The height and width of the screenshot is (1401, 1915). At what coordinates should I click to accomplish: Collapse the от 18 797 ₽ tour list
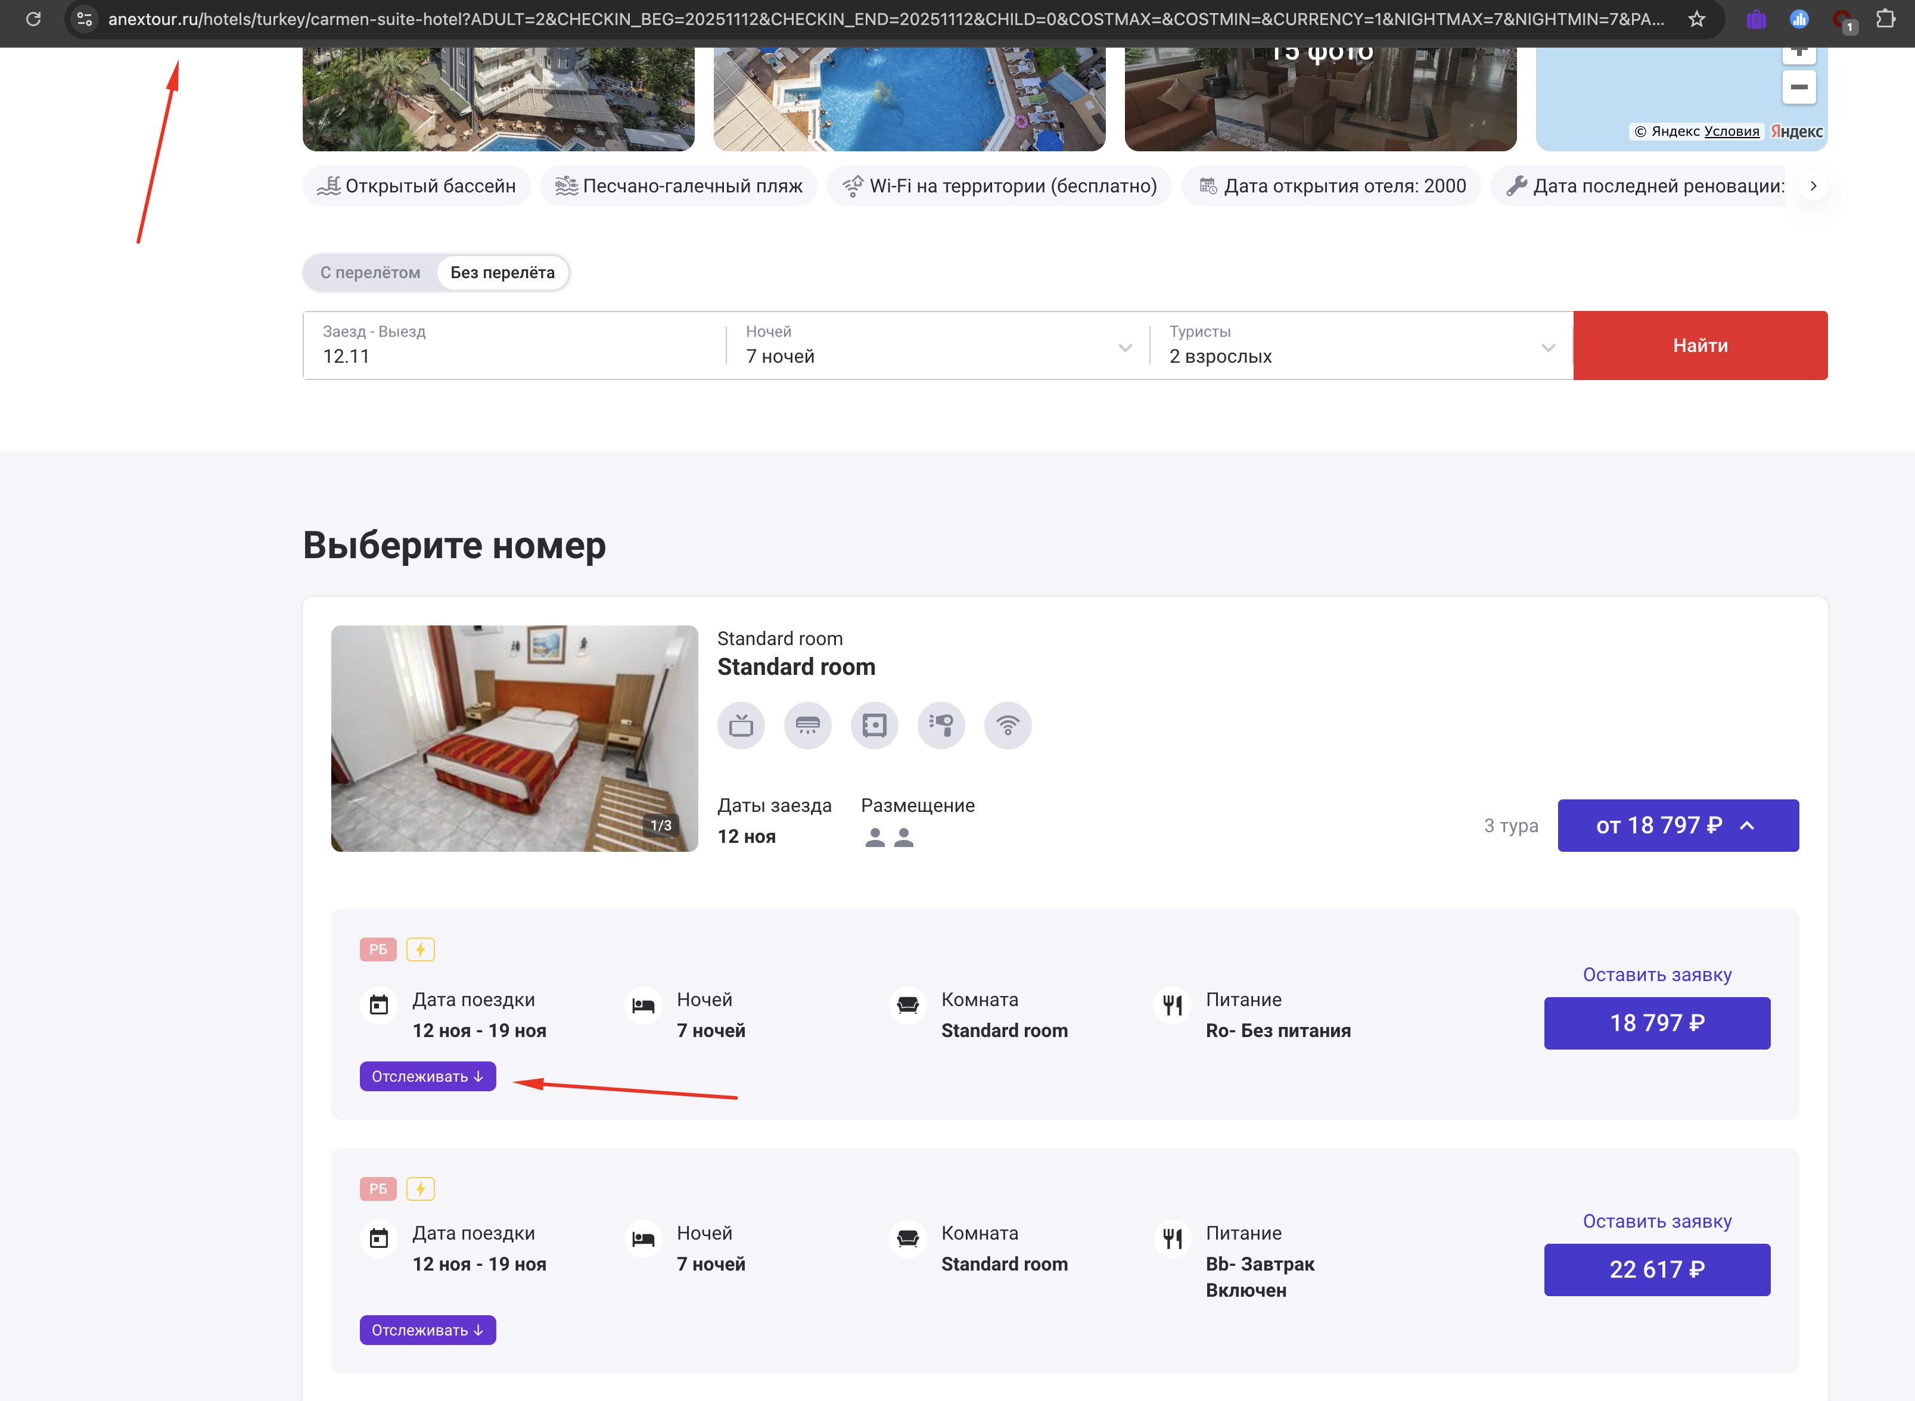pyautogui.click(x=1677, y=825)
